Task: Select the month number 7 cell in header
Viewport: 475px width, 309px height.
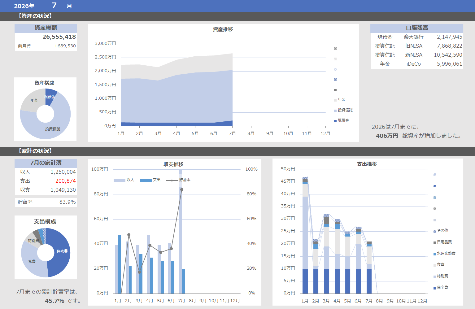Action: coord(54,6)
